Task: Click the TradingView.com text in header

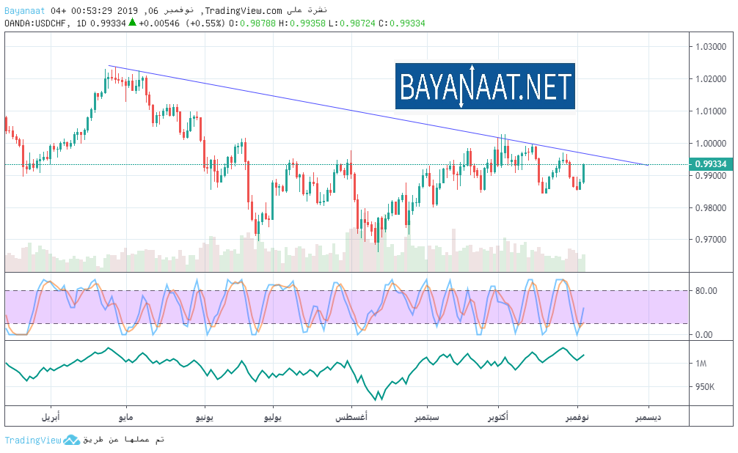Action: point(241,10)
